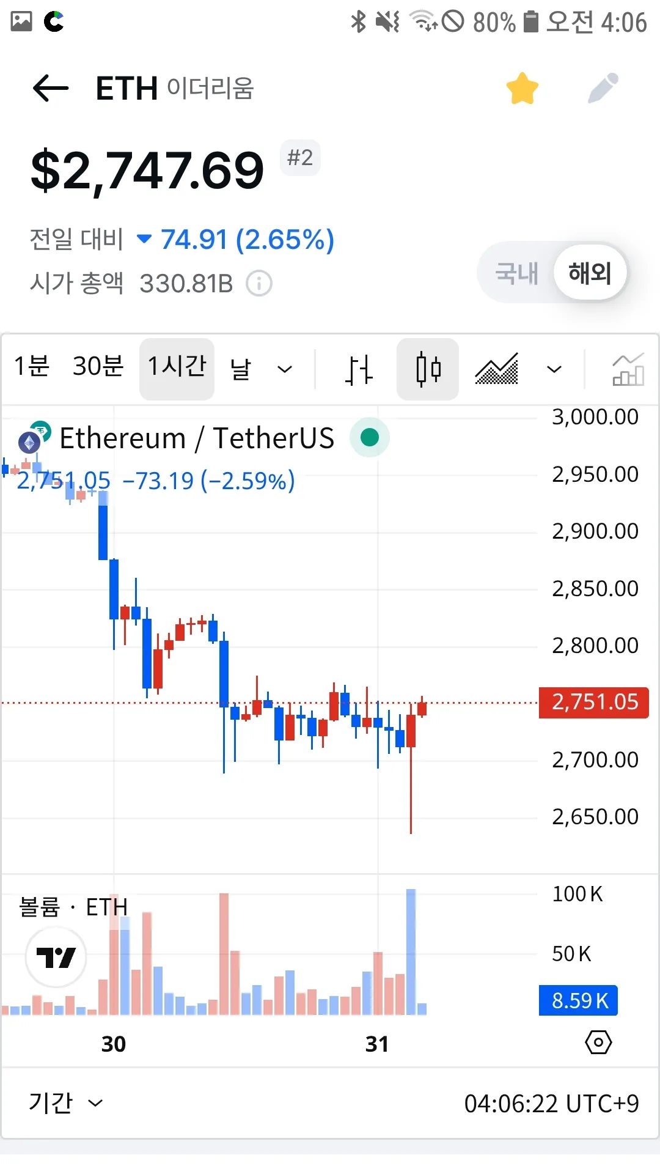Expand the 기간 period dropdown
This screenshot has width=660, height=1174.
[65, 1103]
